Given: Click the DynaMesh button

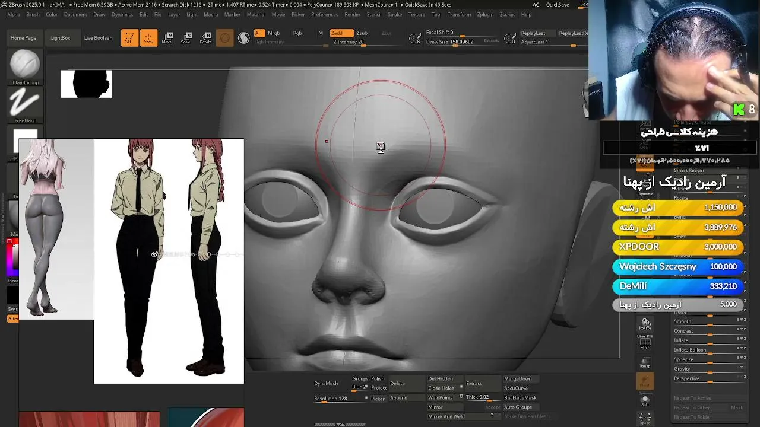Looking at the screenshot, I should coord(326,383).
